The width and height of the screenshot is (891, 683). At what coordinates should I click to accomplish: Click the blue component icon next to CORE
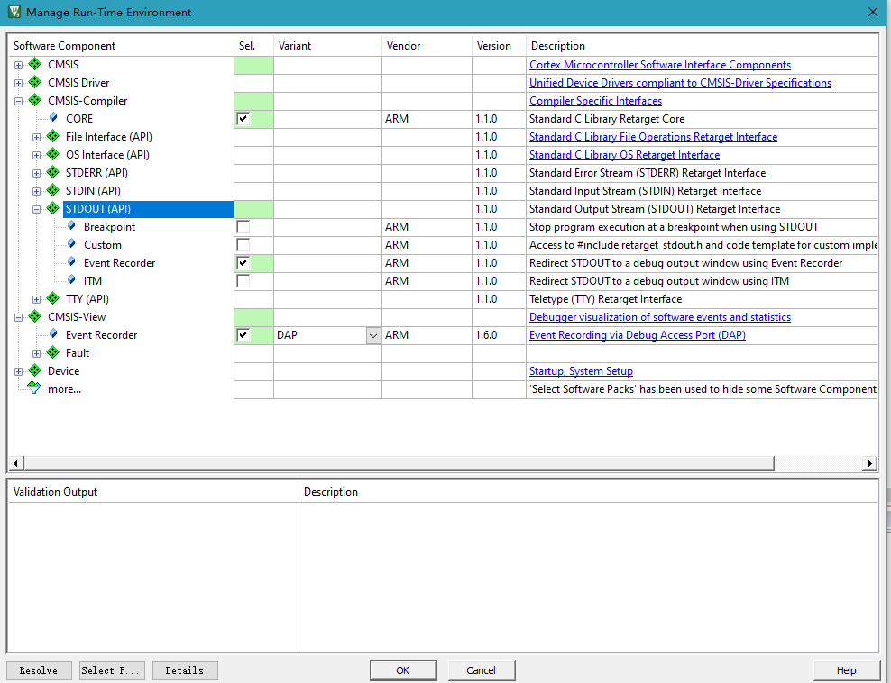point(53,119)
